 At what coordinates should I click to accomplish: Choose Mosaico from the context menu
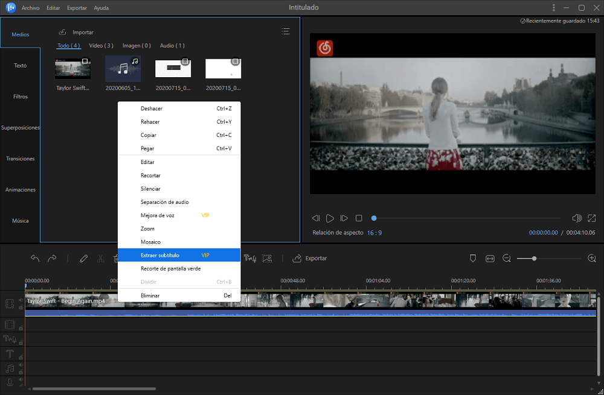click(x=179, y=242)
